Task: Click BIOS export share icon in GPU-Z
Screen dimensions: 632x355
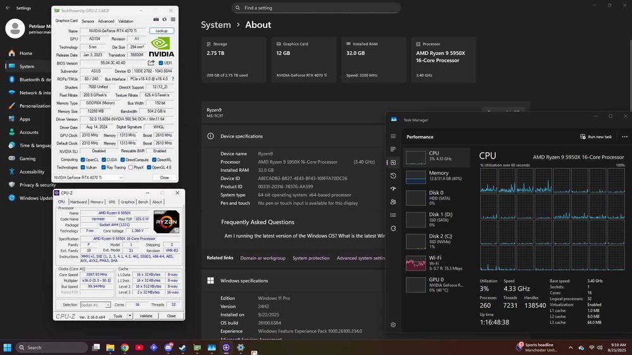Action: (151, 63)
